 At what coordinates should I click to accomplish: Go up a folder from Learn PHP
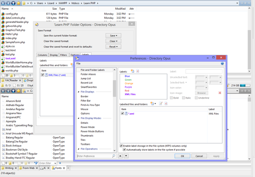13,3
